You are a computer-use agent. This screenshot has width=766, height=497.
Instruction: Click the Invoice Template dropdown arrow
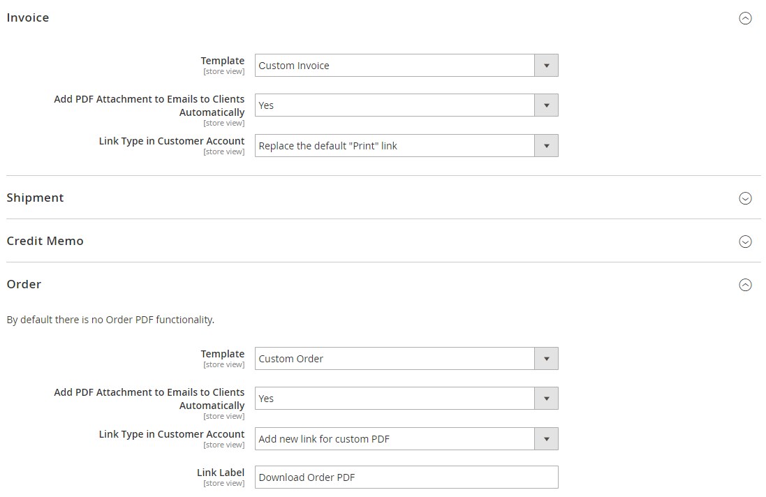click(546, 66)
